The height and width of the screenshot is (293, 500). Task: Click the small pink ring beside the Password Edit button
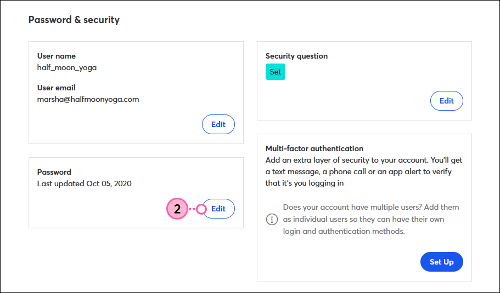[x=201, y=209]
